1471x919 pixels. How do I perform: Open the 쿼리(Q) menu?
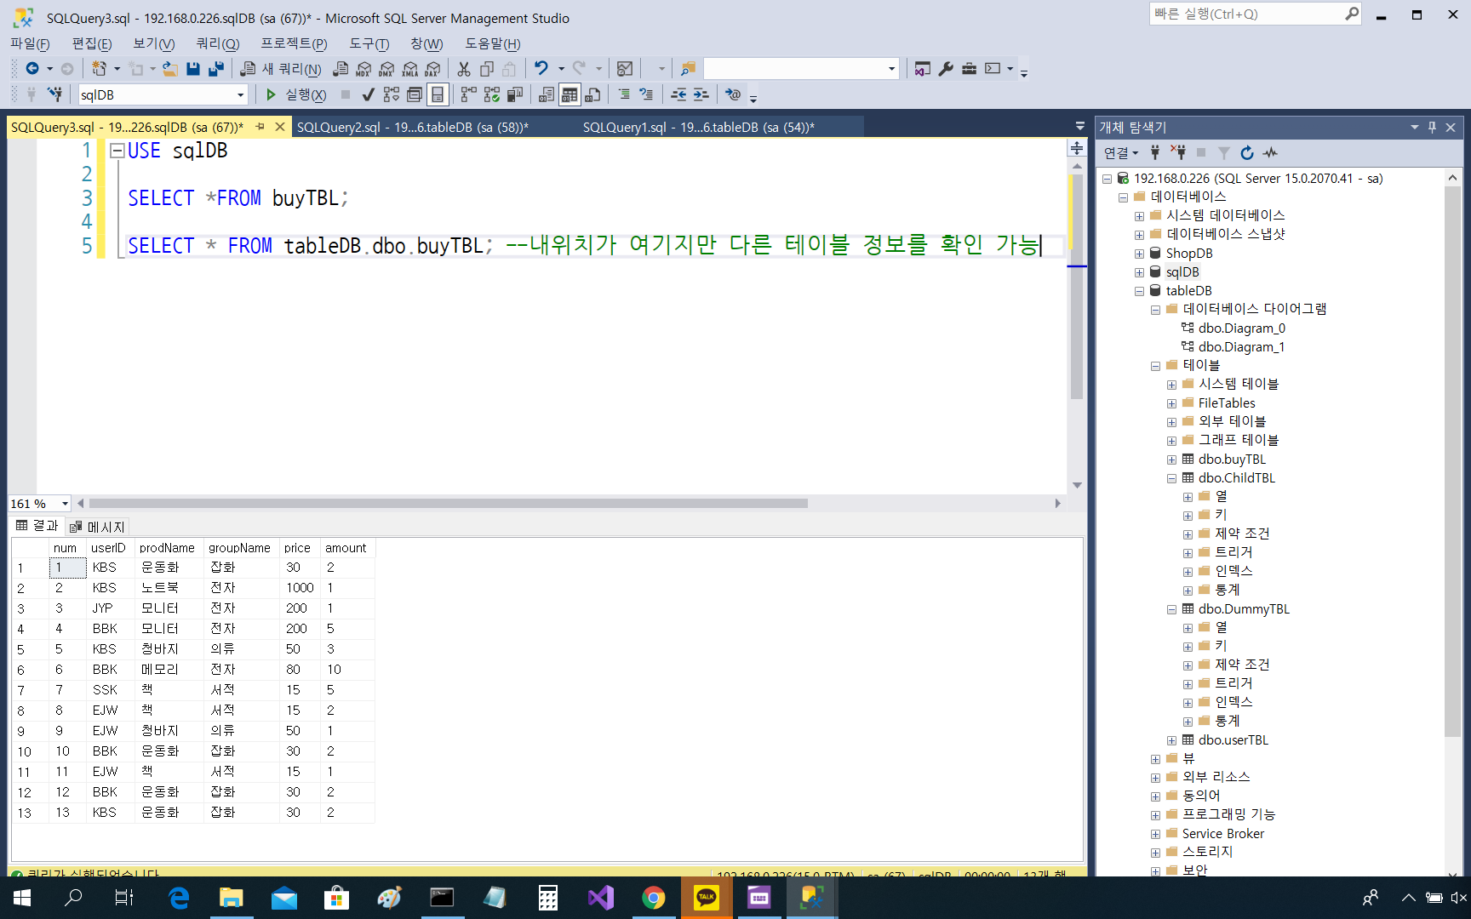point(218,43)
